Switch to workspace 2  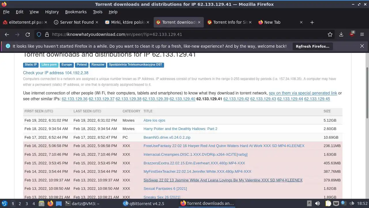20,203
